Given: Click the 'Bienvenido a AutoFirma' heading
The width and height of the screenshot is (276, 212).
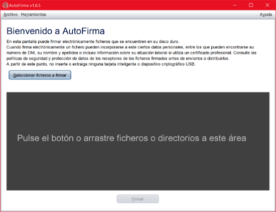Looking at the screenshot, I should click(56, 31).
